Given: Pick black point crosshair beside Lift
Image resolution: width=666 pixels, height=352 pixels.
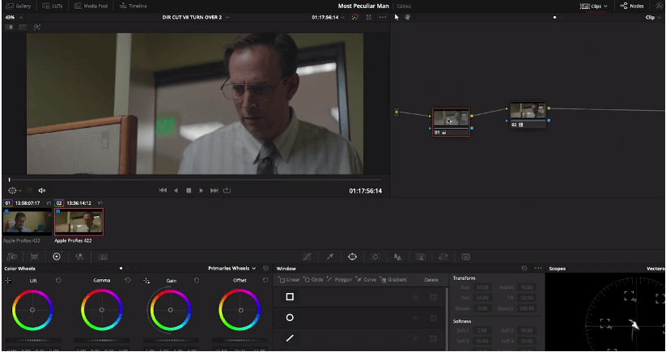Looking at the screenshot, I should tap(8, 281).
